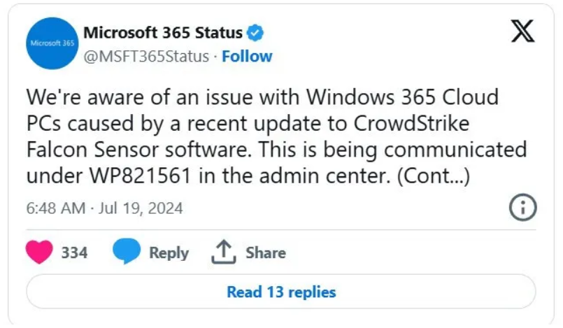Click the WP821561 incident code in the tweet
The image size is (563, 328).
tap(140, 176)
